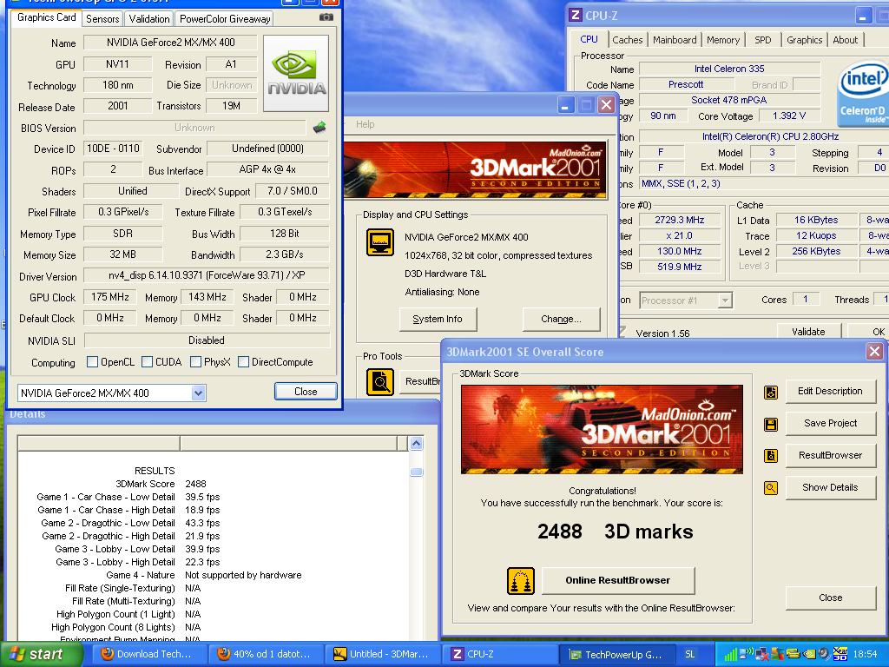This screenshot has height=667, width=889.
Task: Click the Start menu button
Action: 40,655
